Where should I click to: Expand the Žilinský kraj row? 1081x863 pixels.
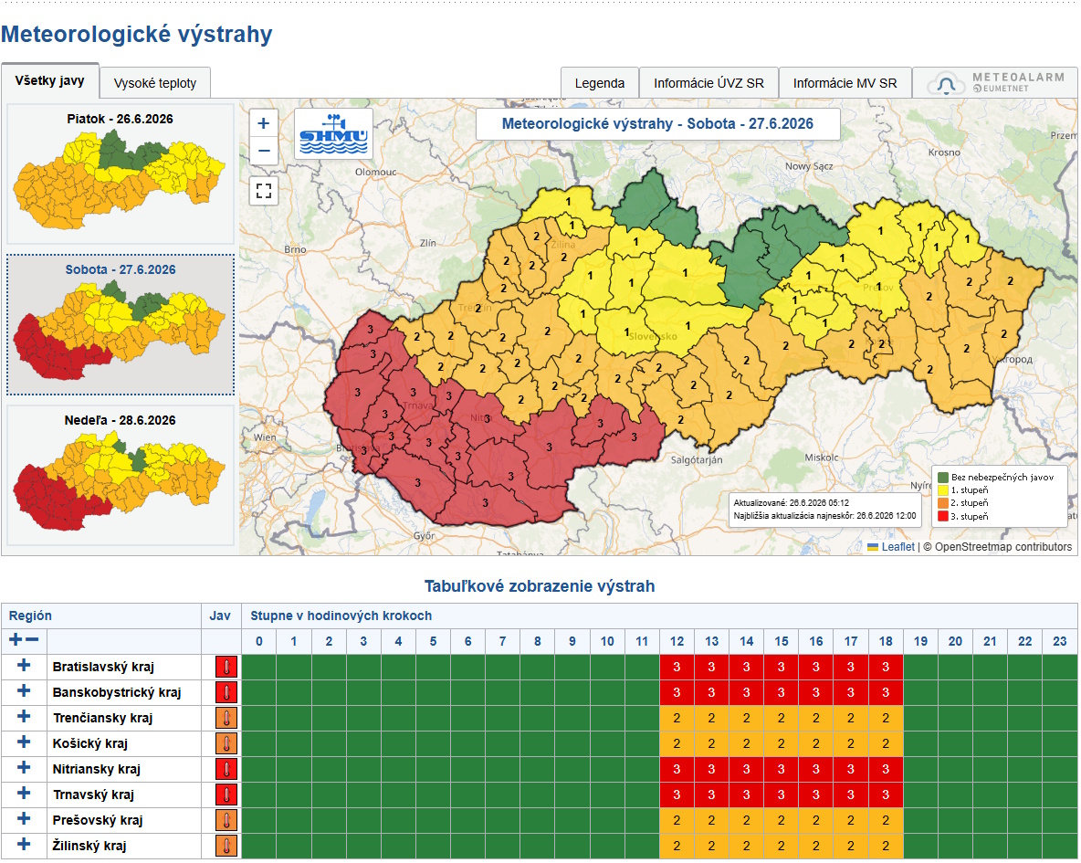[24, 844]
